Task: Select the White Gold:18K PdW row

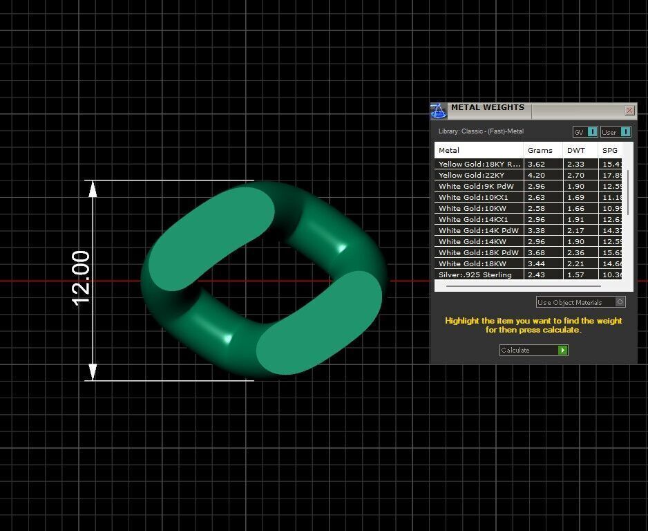Action: click(528, 252)
